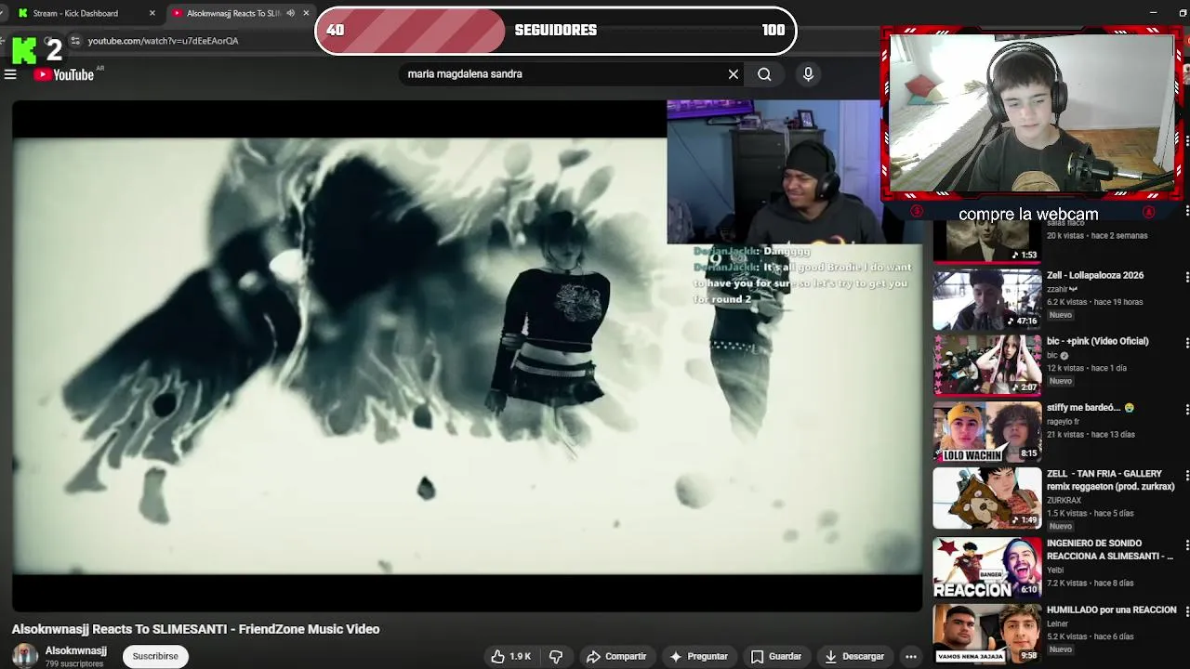Open options menu for INGENIERO DE SONIDO video

(x=1186, y=544)
